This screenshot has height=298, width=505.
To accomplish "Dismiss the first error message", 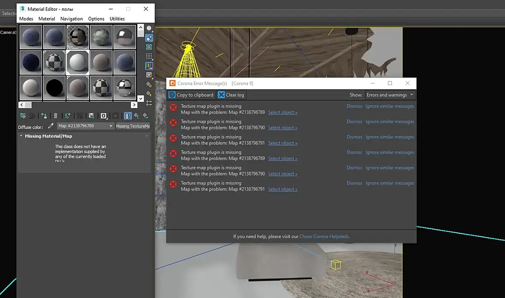I will pos(354,106).
